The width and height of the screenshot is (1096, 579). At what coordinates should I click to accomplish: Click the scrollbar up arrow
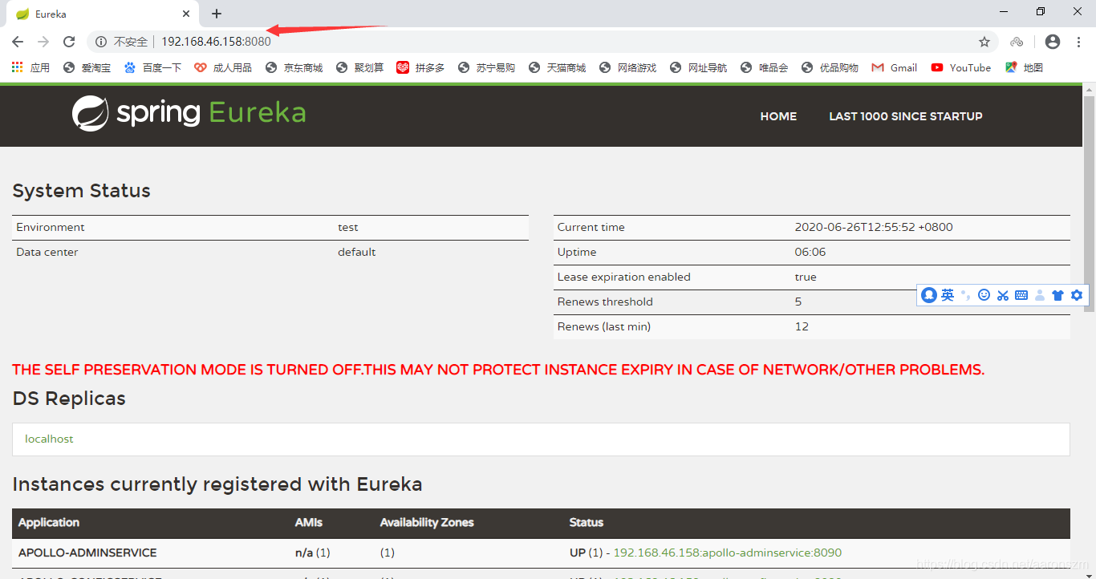pyautogui.click(x=1089, y=89)
